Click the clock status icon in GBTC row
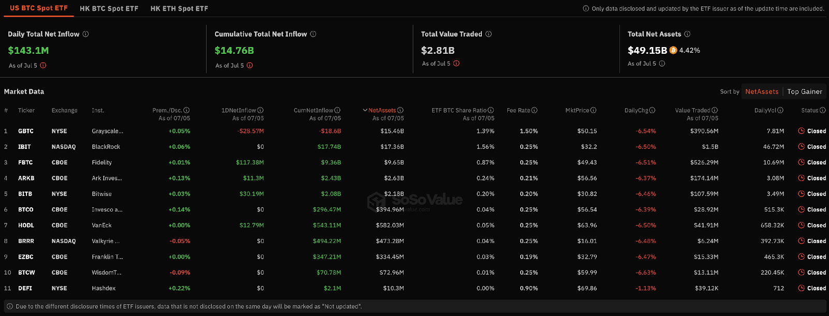The image size is (829, 316). click(x=802, y=131)
